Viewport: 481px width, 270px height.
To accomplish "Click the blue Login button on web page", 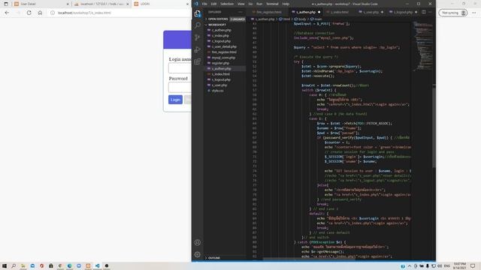I will point(175,100).
